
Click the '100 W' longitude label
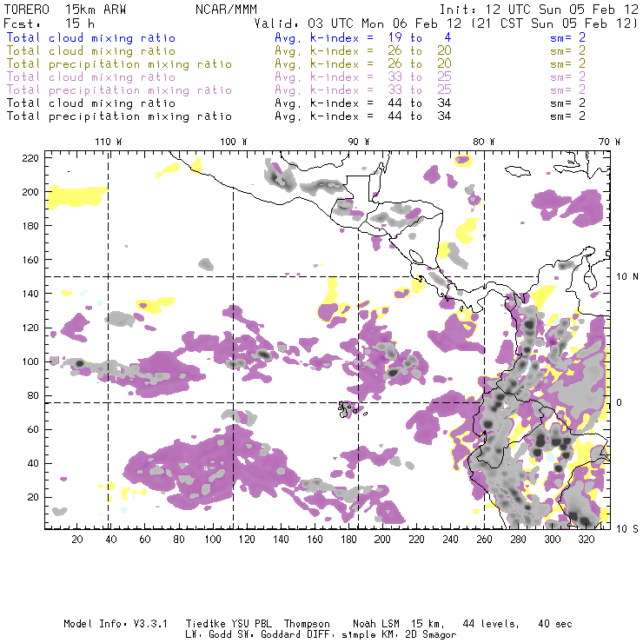[x=234, y=142]
